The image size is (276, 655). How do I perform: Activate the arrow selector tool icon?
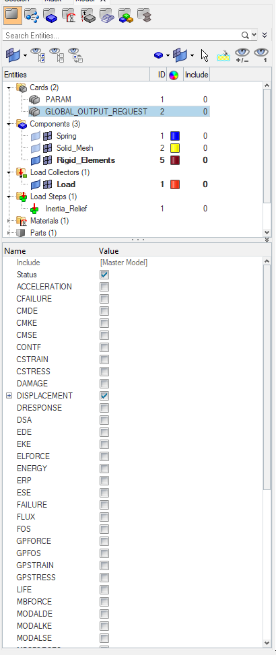[x=204, y=55]
